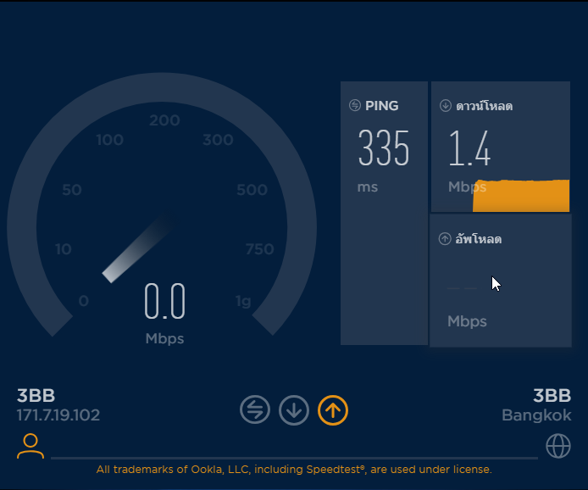Screen dimensions: 588x490
Task: Select the PING result label
Action: pyautogui.click(x=382, y=106)
